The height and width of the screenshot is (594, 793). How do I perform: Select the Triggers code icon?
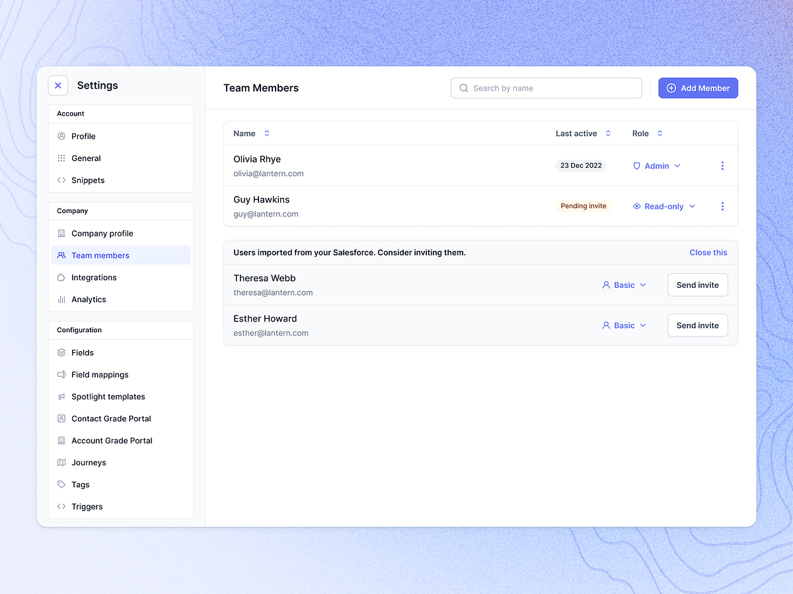pos(61,506)
